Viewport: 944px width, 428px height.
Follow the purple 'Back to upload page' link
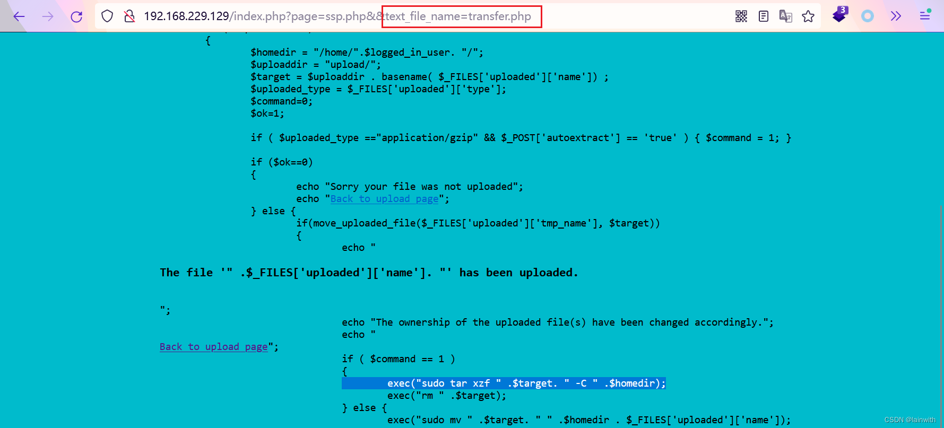click(214, 347)
